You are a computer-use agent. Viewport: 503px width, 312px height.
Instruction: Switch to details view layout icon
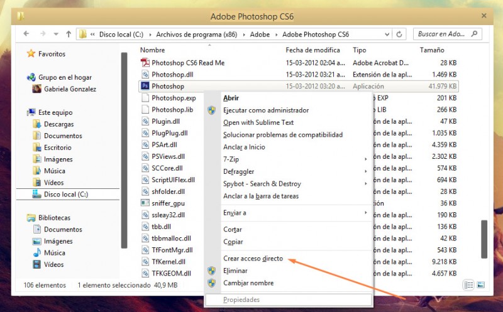pyautogui.click(x=468, y=285)
